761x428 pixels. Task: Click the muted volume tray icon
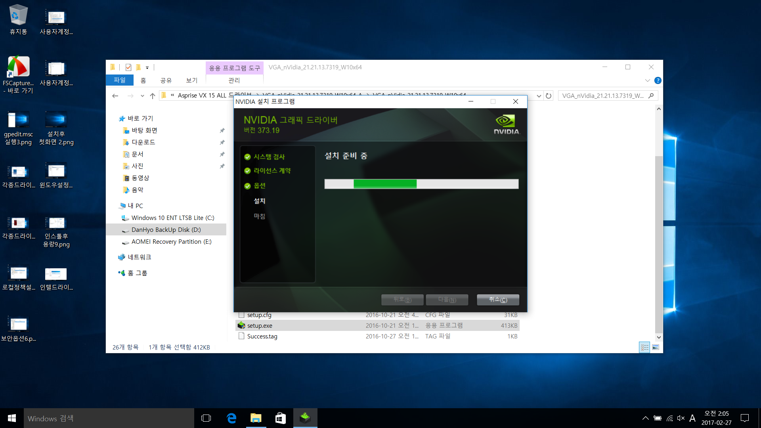pos(681,418)
